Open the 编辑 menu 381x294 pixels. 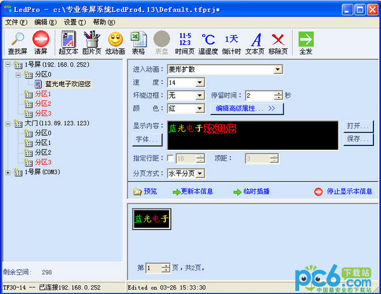click(x=46, y=22)
